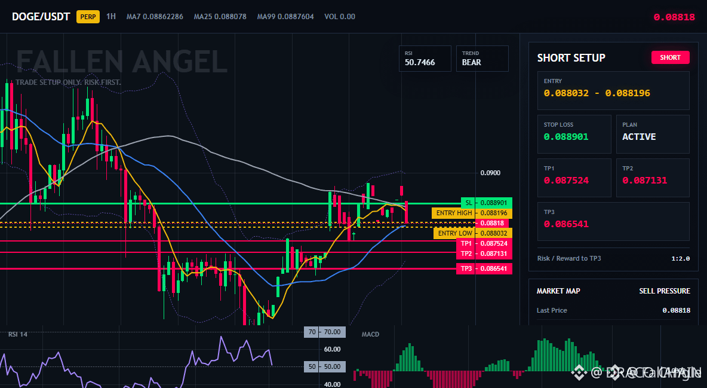
Task: Click the SELL PRESSURE label
Action: point(664,291)
